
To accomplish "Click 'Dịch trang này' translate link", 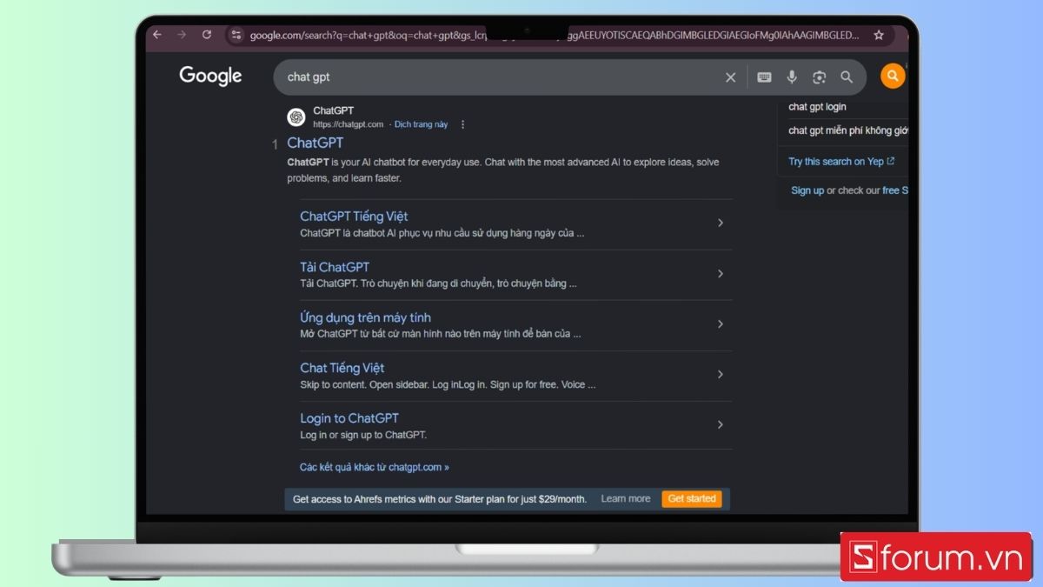I will [x=421, y=124].
